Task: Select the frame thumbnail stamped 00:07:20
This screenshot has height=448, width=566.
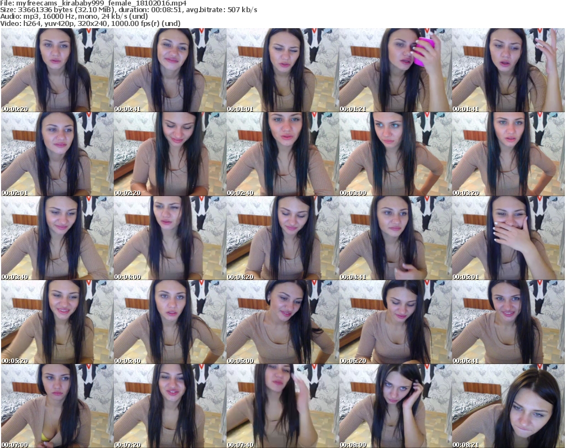Action: pyautogui.click(x=170, y=406)
